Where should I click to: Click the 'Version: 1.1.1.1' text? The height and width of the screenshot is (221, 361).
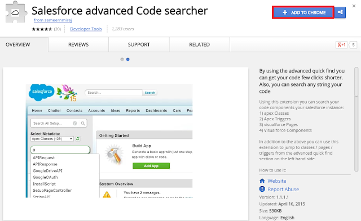point(274,197)
